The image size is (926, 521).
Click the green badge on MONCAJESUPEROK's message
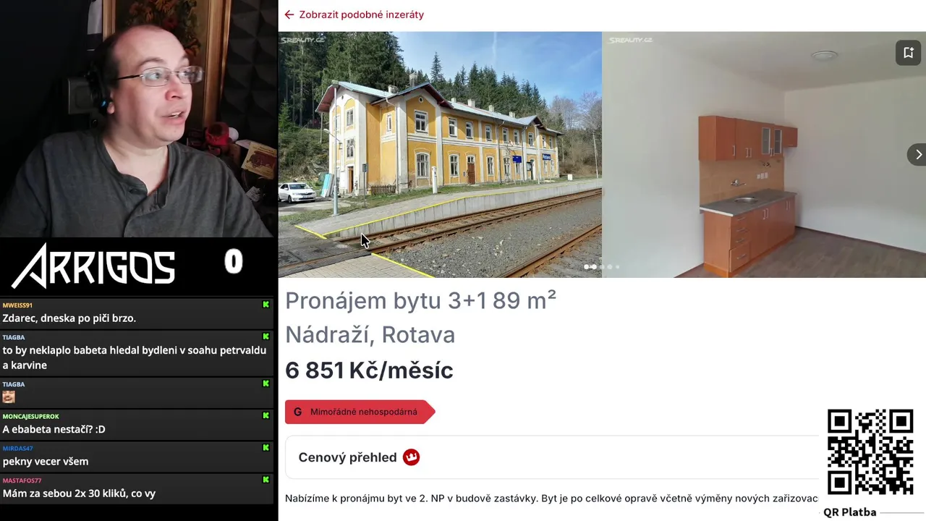(x=266, y=416)
